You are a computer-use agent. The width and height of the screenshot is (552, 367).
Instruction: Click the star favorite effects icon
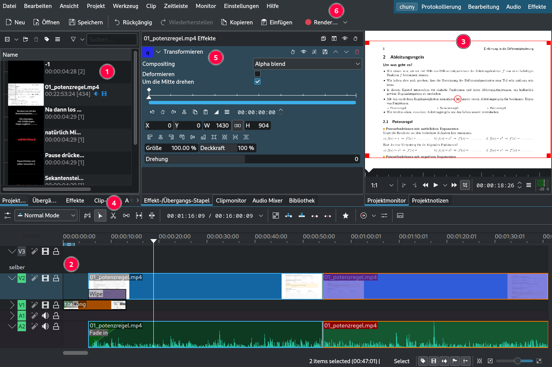coord(346,215)
